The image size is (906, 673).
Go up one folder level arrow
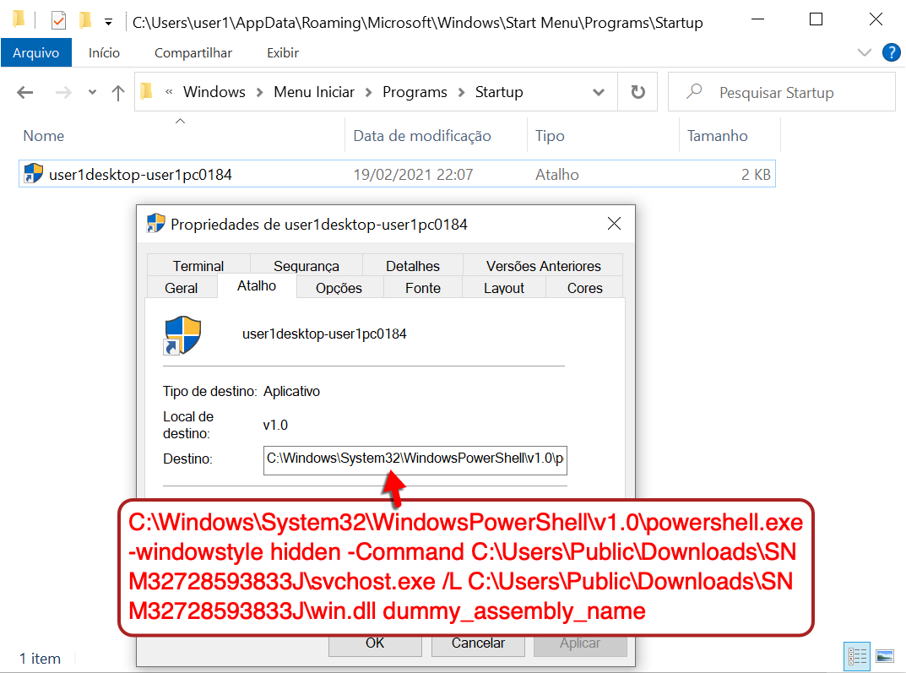(x=118, y=92)
